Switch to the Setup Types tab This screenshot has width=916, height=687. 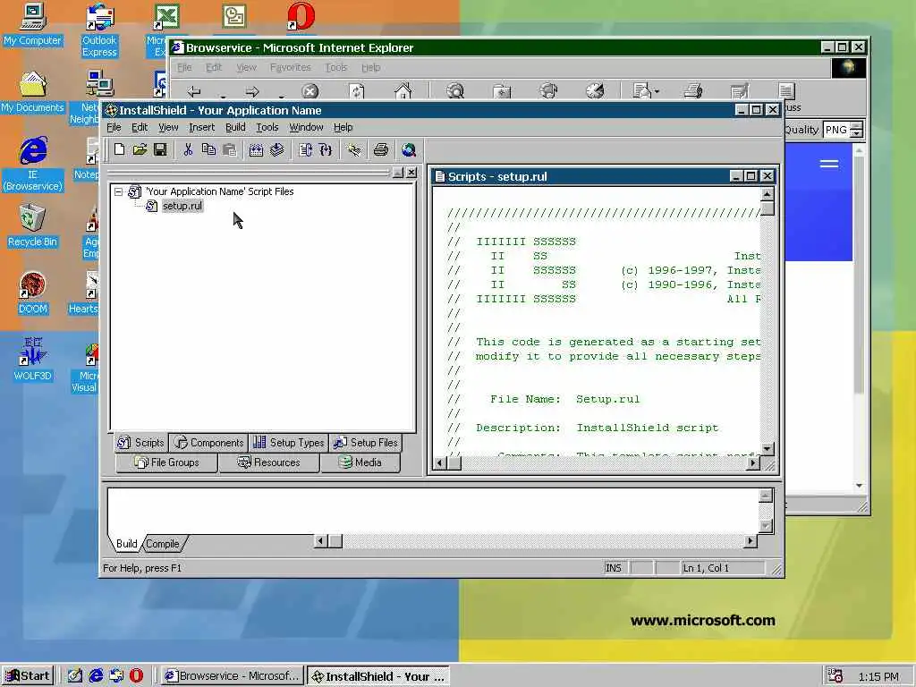[289, 443]
